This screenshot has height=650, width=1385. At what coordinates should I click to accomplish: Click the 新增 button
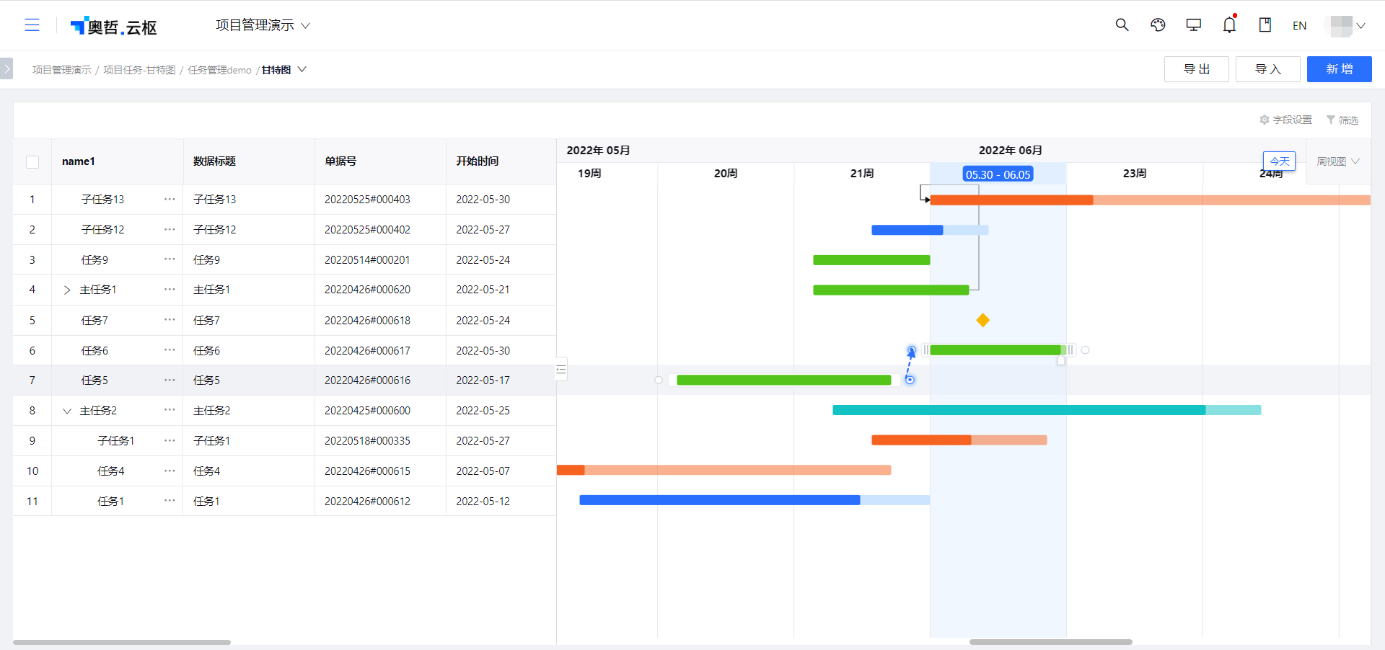tap(1339, 69)
